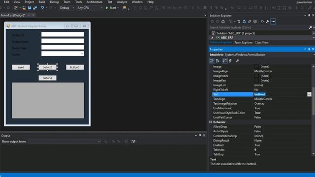The width and height of the screenshot is (315, 177).
Task: Click Events lightning bolt in Properties
Action: click(x=230, y=61)
